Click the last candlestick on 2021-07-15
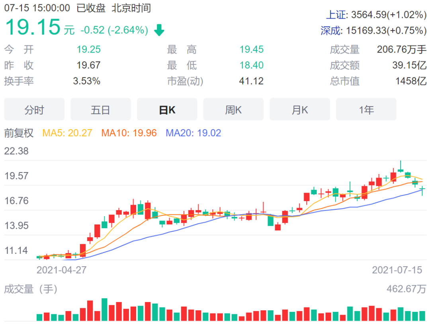Viewport: 430px width, 325px height. click(422, 190)
